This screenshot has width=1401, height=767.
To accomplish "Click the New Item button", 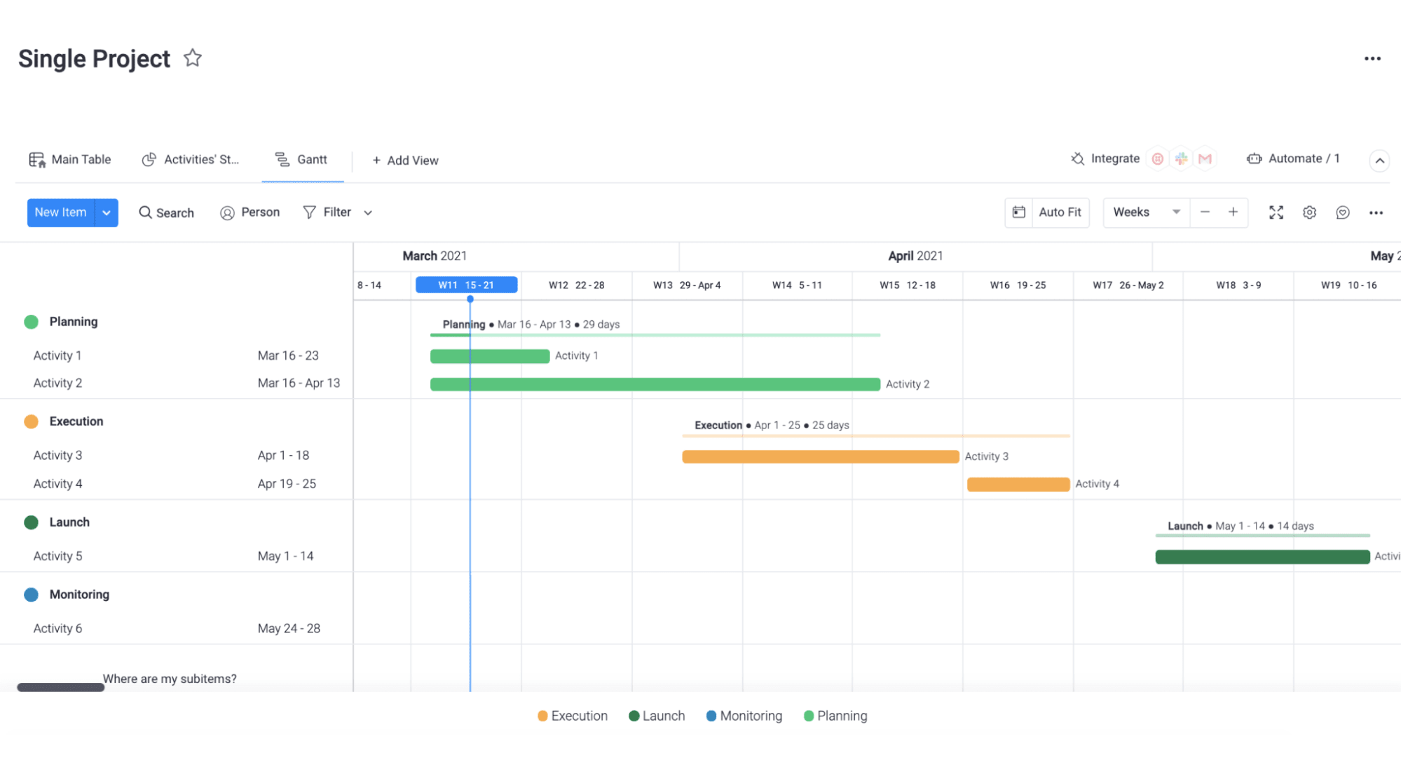I will click(x=60, y=212).
